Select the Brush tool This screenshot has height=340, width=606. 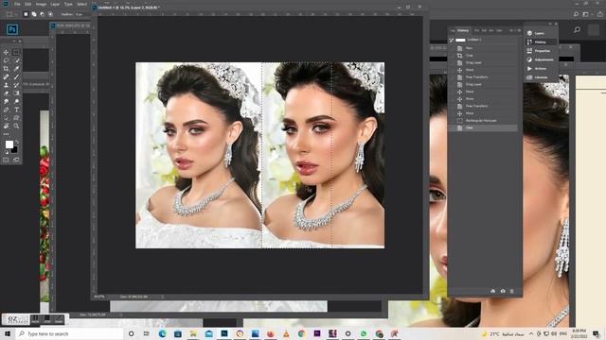tap(16, 77)
